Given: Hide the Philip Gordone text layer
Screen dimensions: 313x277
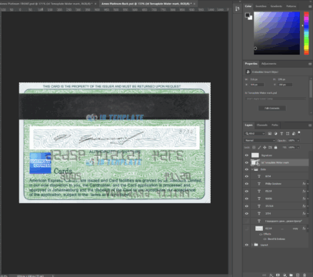Looking at the screenshot, I should (x=247, y=184).
